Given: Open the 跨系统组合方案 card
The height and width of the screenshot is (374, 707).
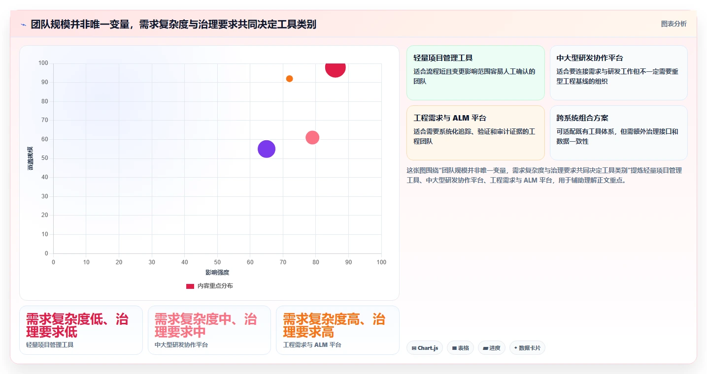Looking at the screenshot, I should [618, 133].
